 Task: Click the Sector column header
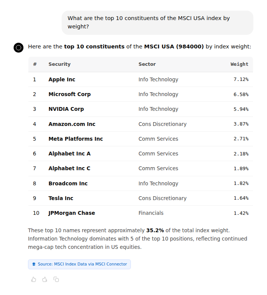pyautogui.click(x=147, y=64)
